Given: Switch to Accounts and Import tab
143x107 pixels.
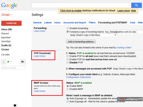Looking at the screenshot, I should (x=75, y=22).
